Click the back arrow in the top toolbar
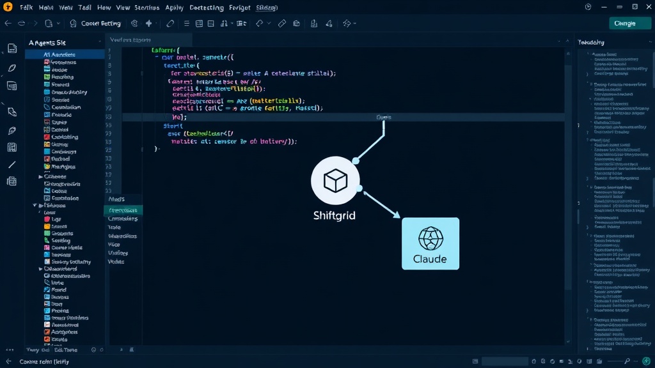This screenshot has height=368, width=655. pos(8,24)
